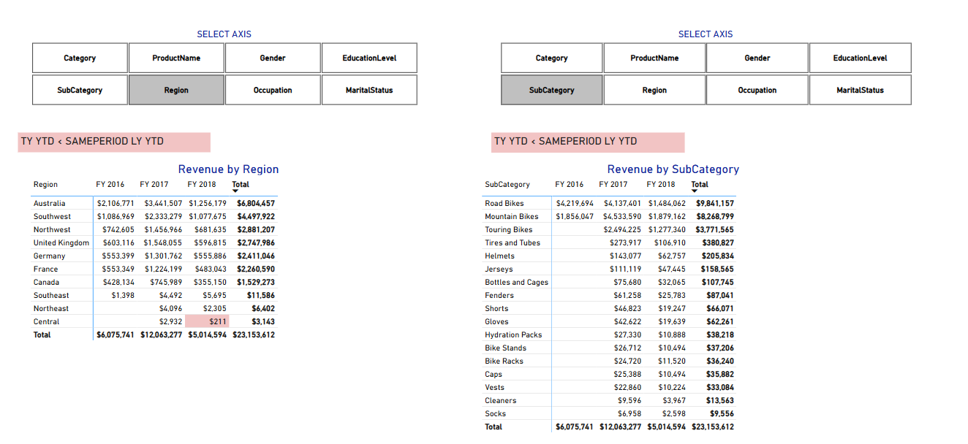Image resolution: width=968 pixels, height=444 pixels.
Task: Select the Southwest row label
Action: [53, 216]
